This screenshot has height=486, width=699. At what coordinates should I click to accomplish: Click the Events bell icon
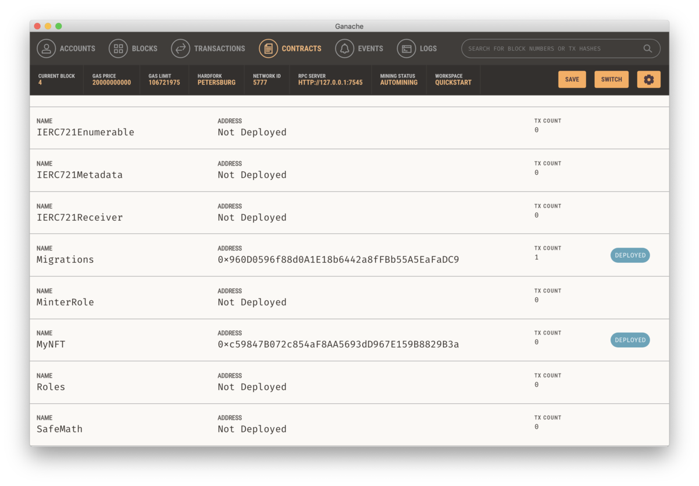[345, 48]
